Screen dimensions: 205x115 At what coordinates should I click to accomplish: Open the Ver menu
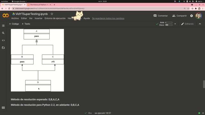(x=31, y=19)
